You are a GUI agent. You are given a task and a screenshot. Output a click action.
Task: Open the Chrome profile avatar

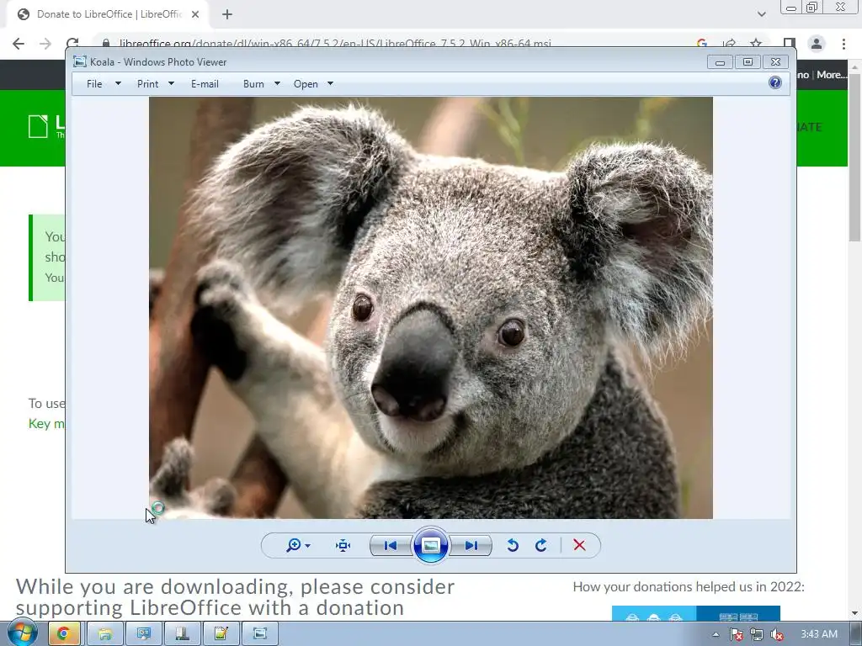pyautogui.click(x=817, y=44)
